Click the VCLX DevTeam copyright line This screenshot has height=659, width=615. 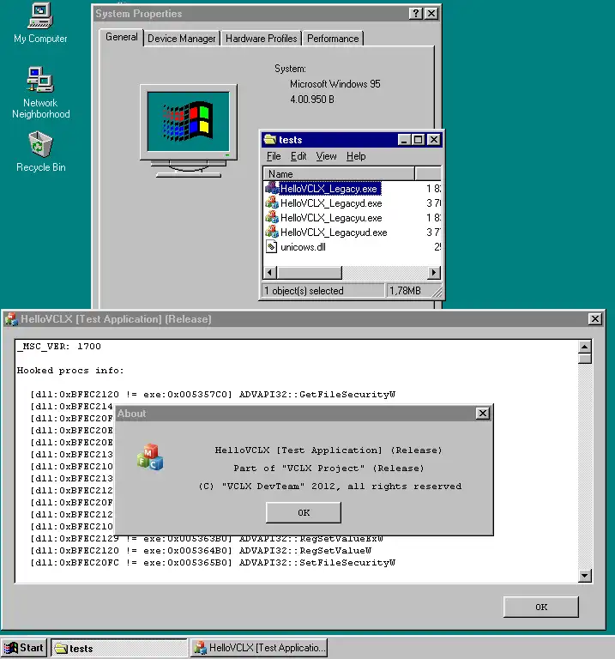coord(329,487)
